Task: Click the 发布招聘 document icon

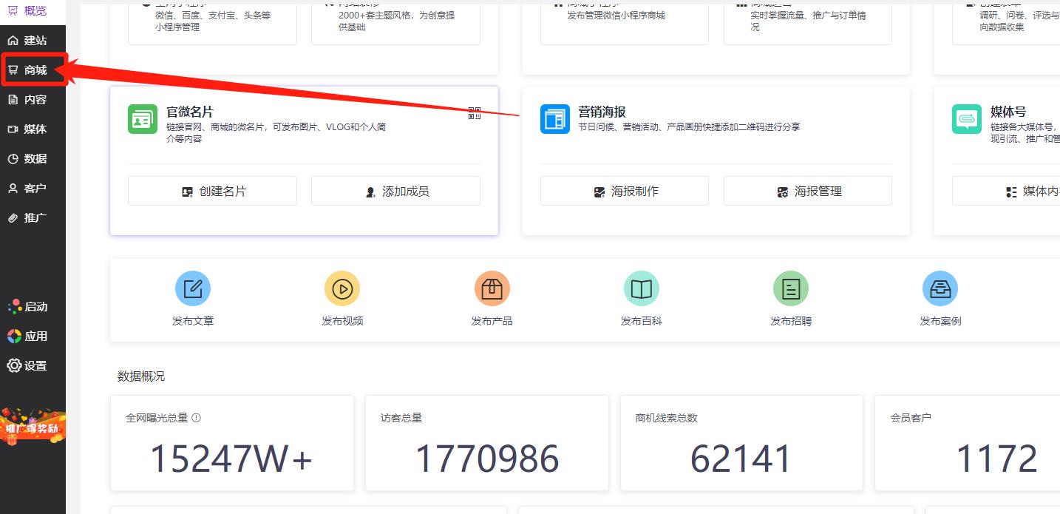Action: (x=791, y=288)
